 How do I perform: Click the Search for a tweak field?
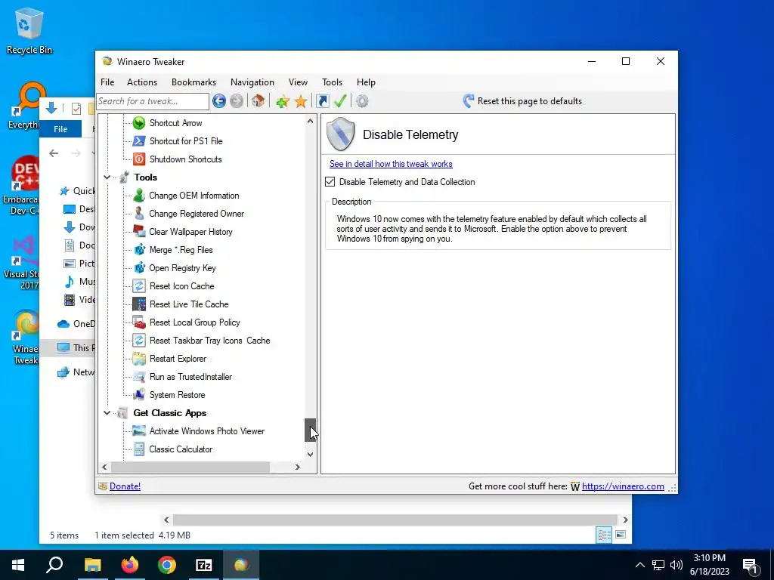153,101
